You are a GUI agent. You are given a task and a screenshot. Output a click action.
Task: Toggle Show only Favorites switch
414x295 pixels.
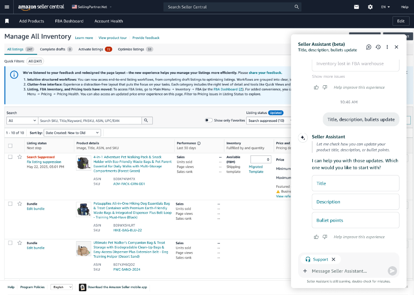[x=209, y=120]
